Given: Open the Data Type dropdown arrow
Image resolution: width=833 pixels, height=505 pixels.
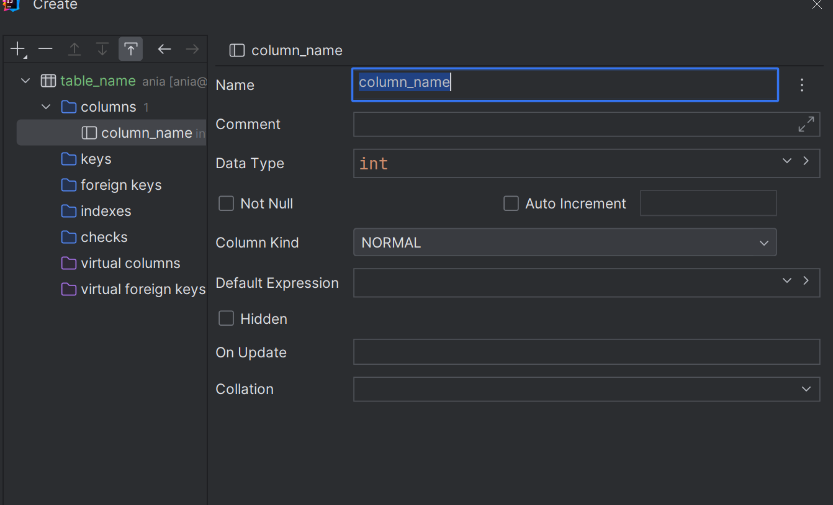Looking at the screenshot, I should coord(787,161).
